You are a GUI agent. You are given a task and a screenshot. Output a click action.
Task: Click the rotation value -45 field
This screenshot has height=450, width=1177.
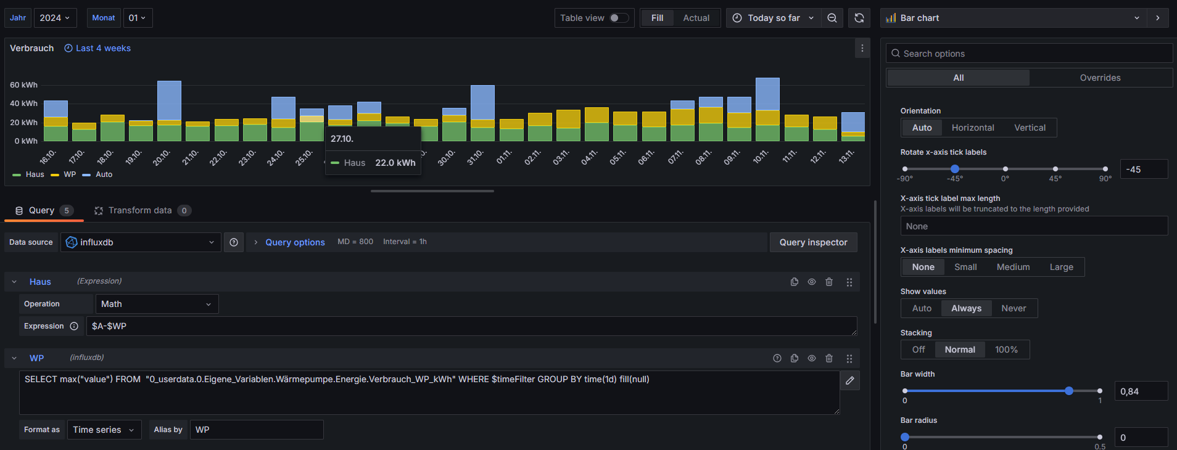click(1144, 170)
